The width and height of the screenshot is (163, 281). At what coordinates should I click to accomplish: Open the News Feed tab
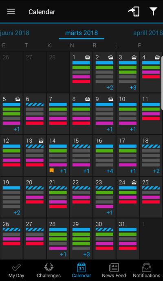click(114, 271)
